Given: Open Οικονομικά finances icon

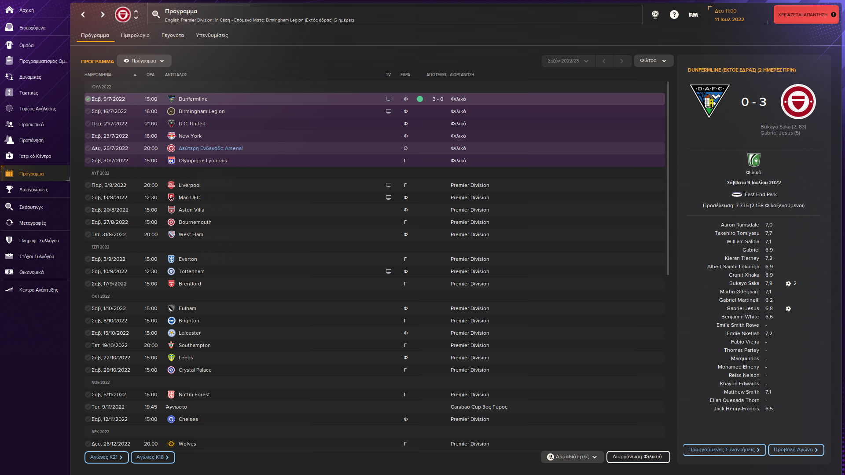Looking at the screenshot, I should 9,272.
